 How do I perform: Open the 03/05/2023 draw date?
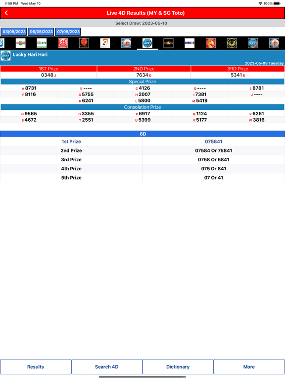[14, 32]
